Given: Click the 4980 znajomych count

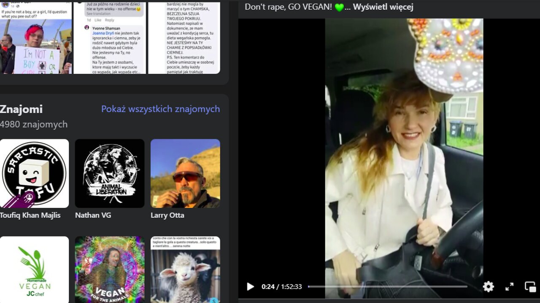Looking at the screenshot, I should (34, 125).
